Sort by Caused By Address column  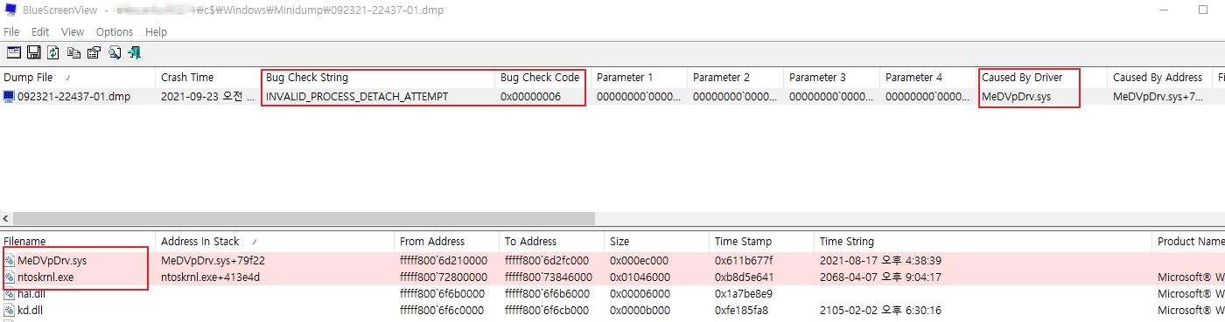(1160, 78)
